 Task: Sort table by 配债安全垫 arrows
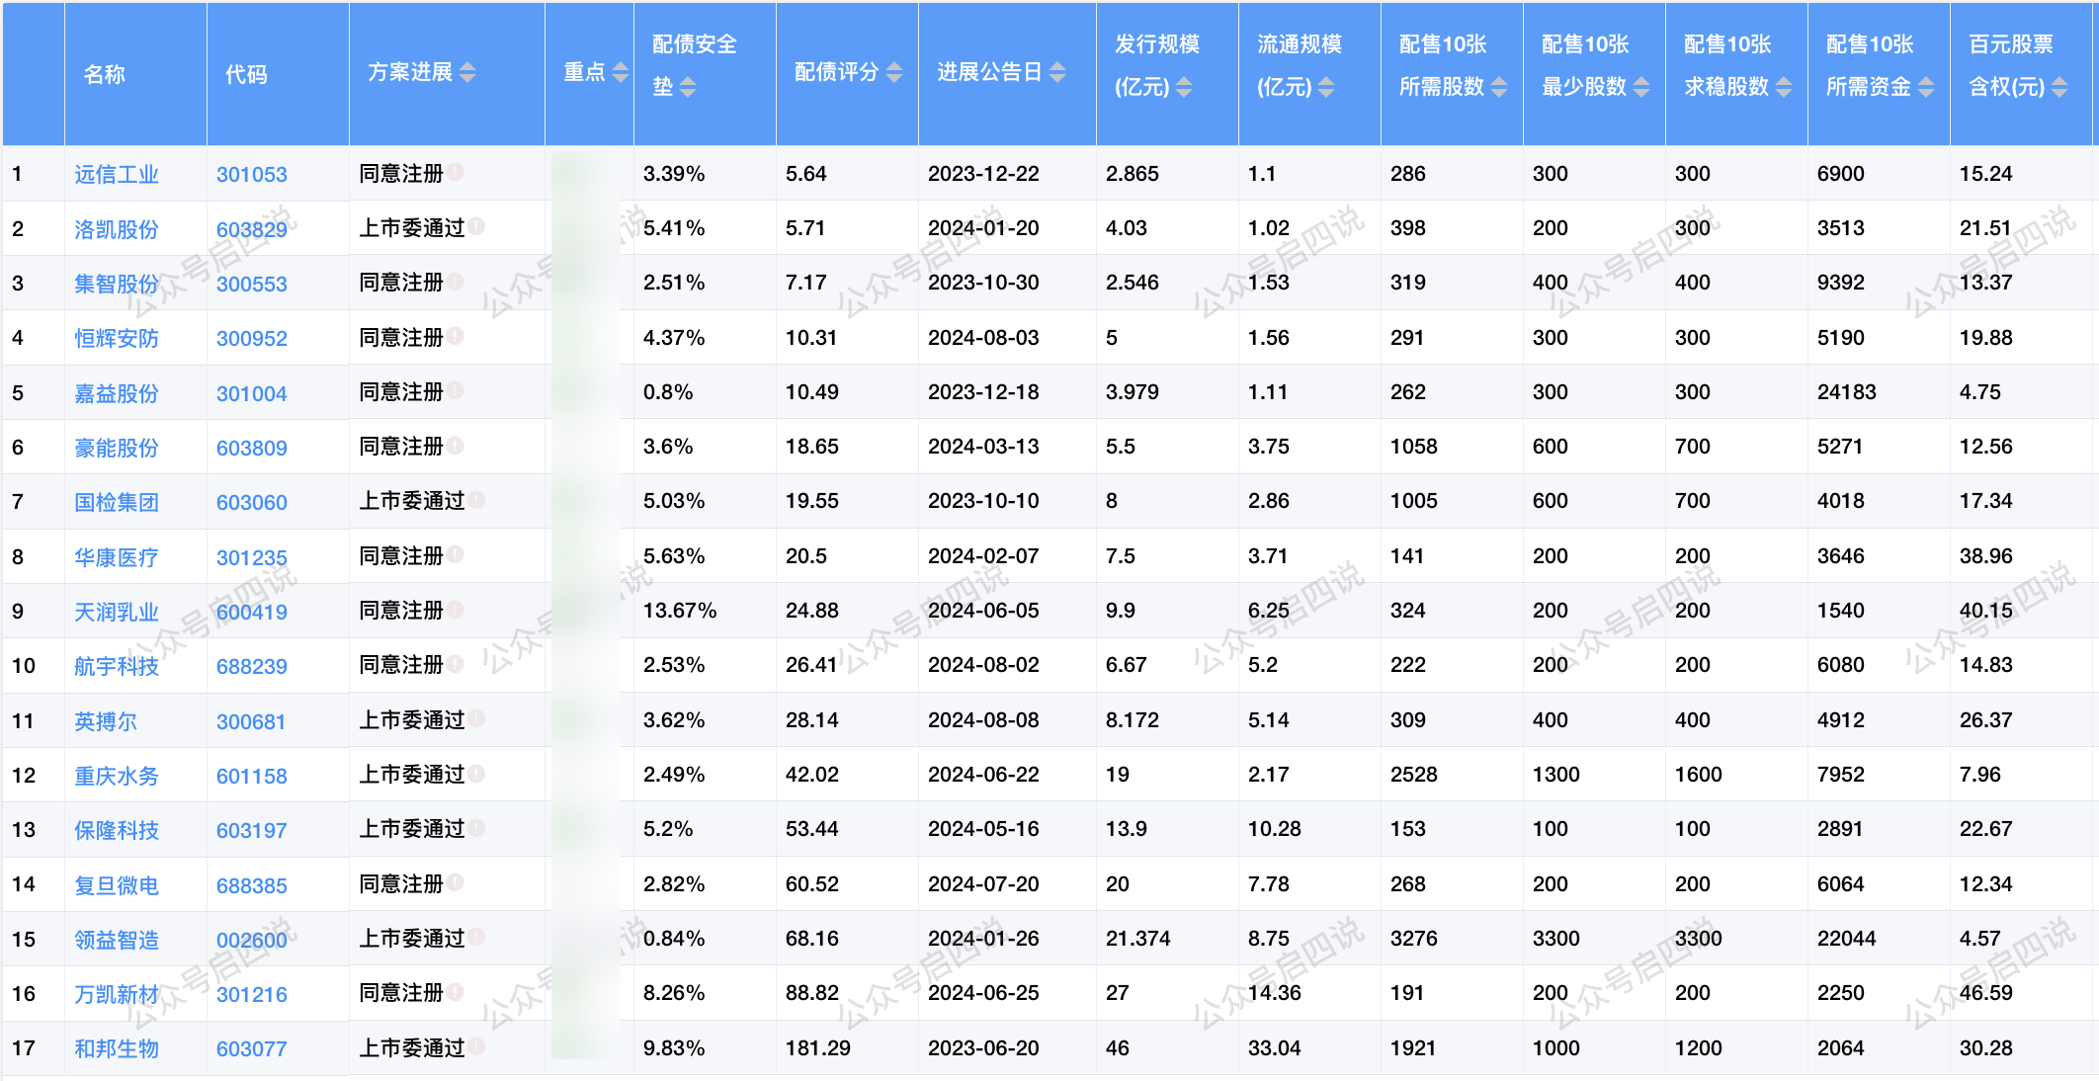688,87
